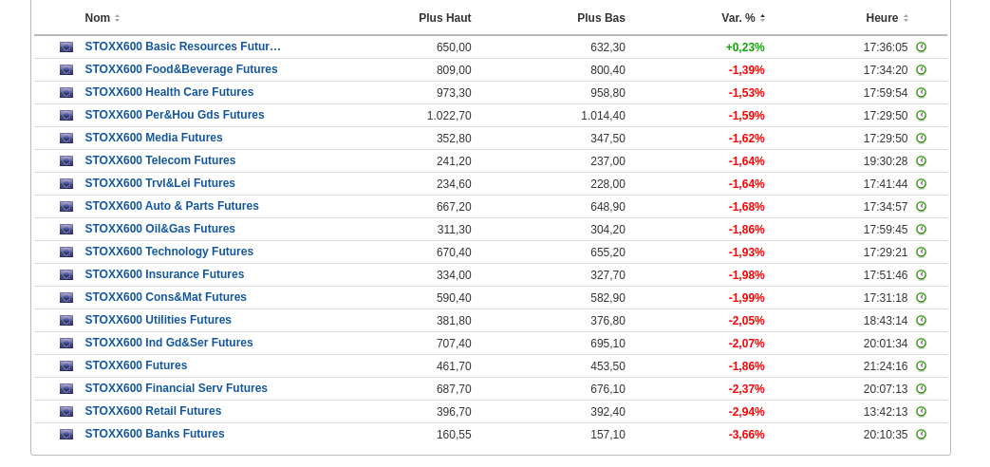Click the clock icon for Basic Resources Futures
Image resolution: width=990 pixels, height=467 pixels.
point(921,47)
